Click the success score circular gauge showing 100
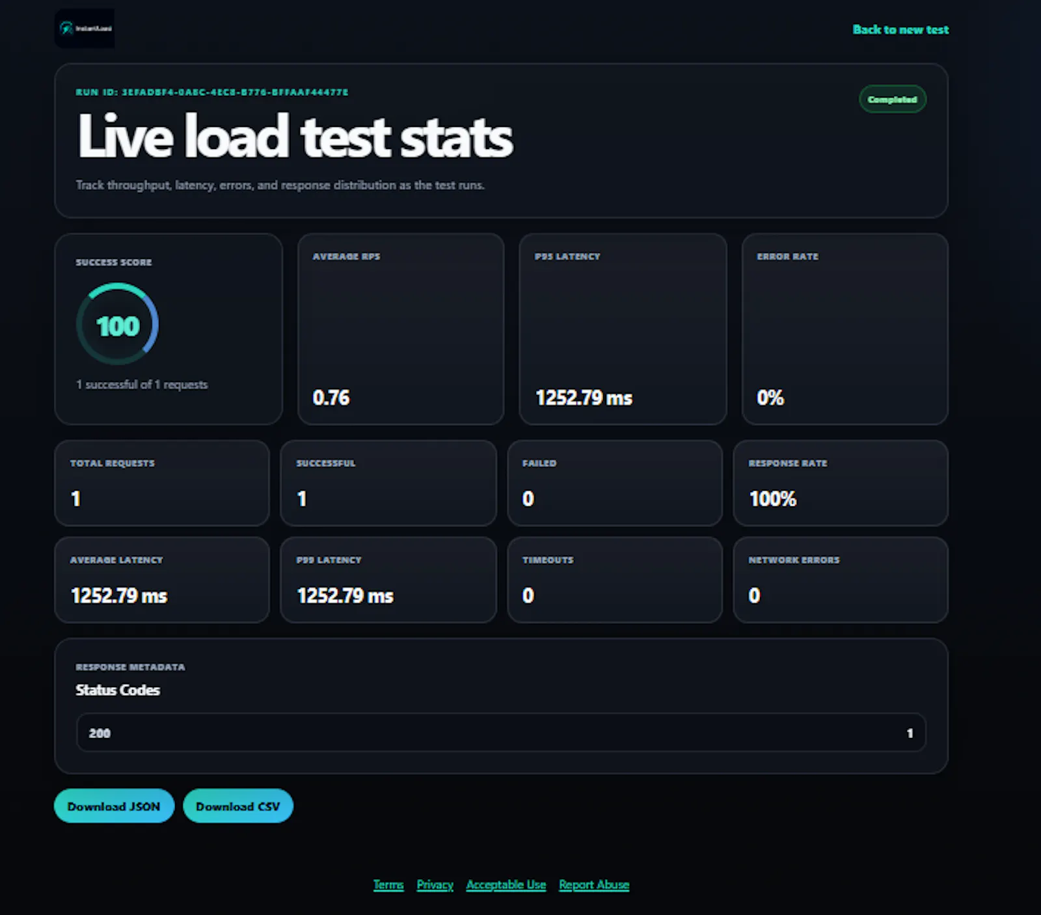The width and height of the screenshot is (1041, 915). [117, 324]
